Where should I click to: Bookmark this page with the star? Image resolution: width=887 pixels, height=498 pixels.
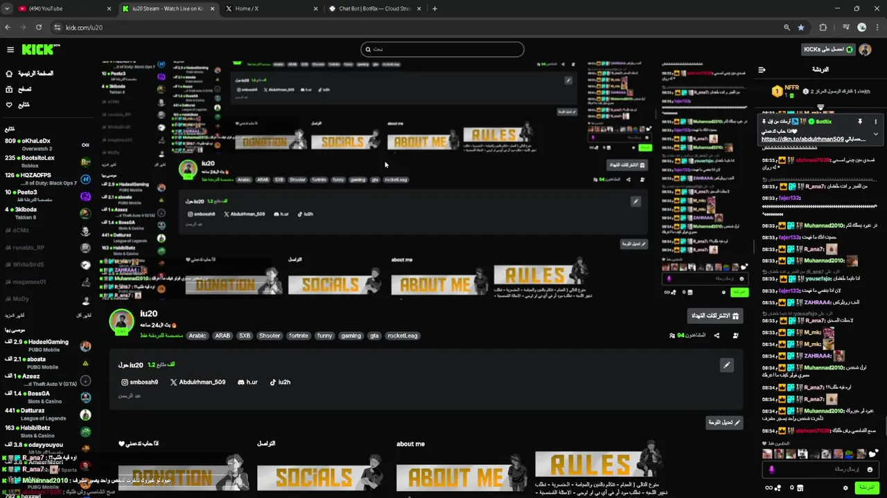801,27
